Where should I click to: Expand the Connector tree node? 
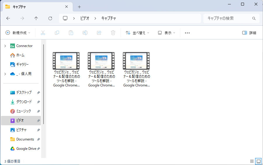[x=5, y=46]
